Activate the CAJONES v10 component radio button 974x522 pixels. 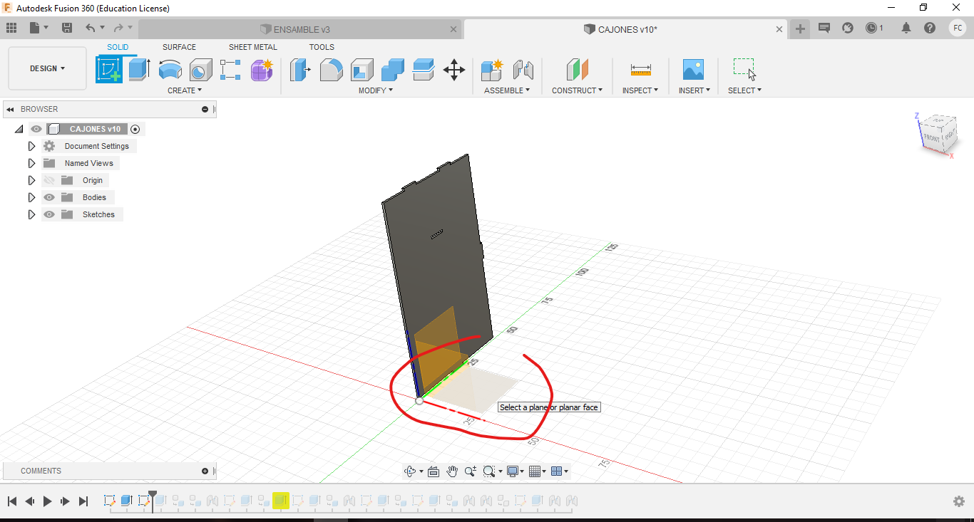135,129
